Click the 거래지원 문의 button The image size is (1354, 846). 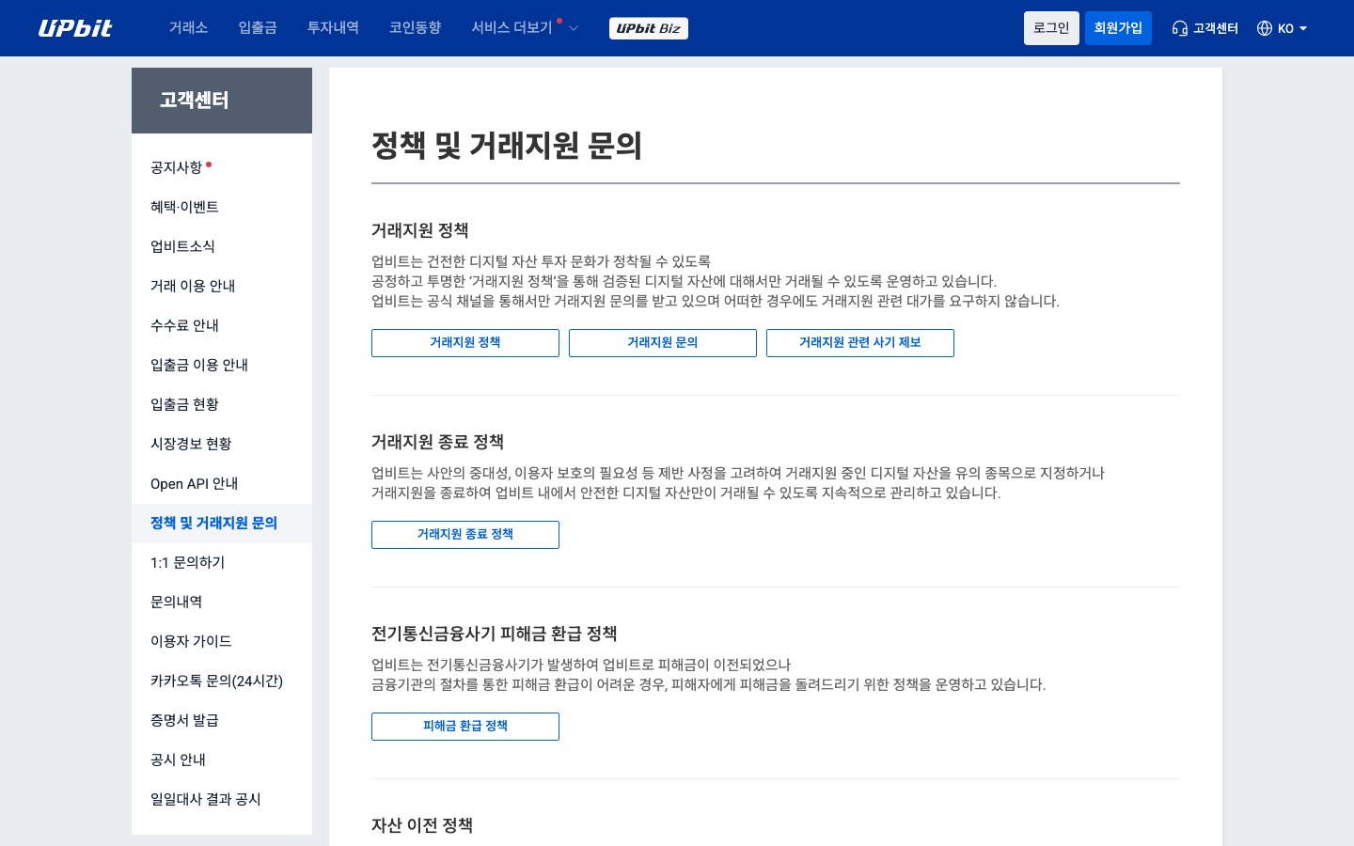pos(663,343)
